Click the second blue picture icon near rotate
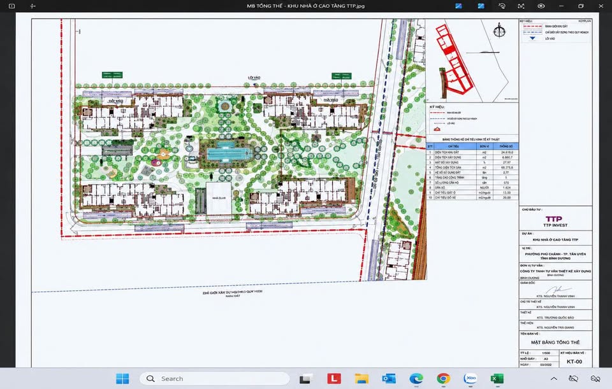 coord(481,6)
